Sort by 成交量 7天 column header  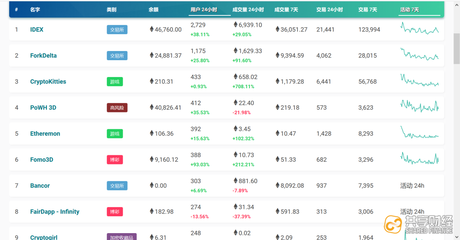click(286, 10)
